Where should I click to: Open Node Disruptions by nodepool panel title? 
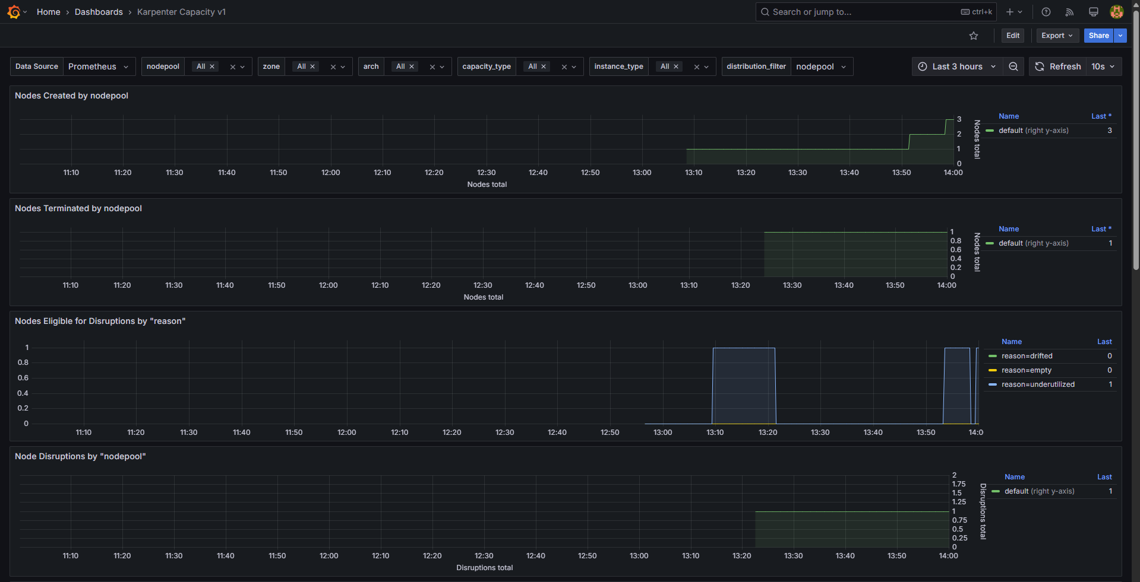80,456
